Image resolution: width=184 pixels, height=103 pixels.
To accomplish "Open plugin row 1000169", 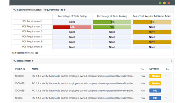I will 92,91.
